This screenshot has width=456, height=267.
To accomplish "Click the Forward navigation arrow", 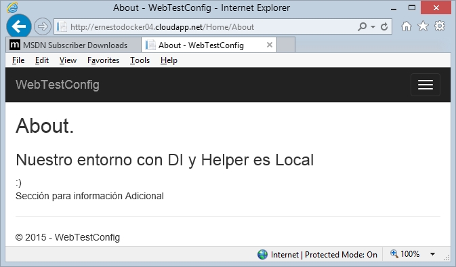I will (x=43, y=26).
